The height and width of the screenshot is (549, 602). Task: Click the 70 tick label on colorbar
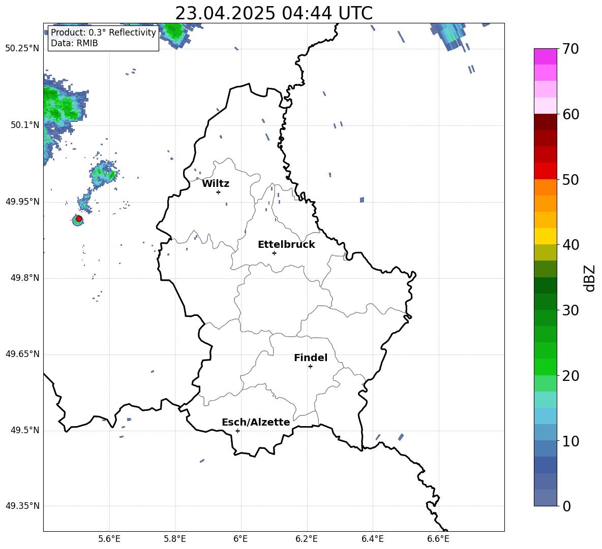coord(570,49)
